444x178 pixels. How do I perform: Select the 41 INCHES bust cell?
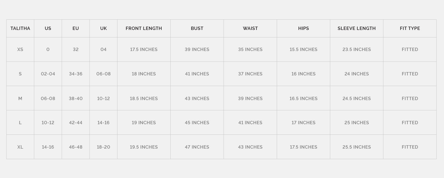(197, 74)
